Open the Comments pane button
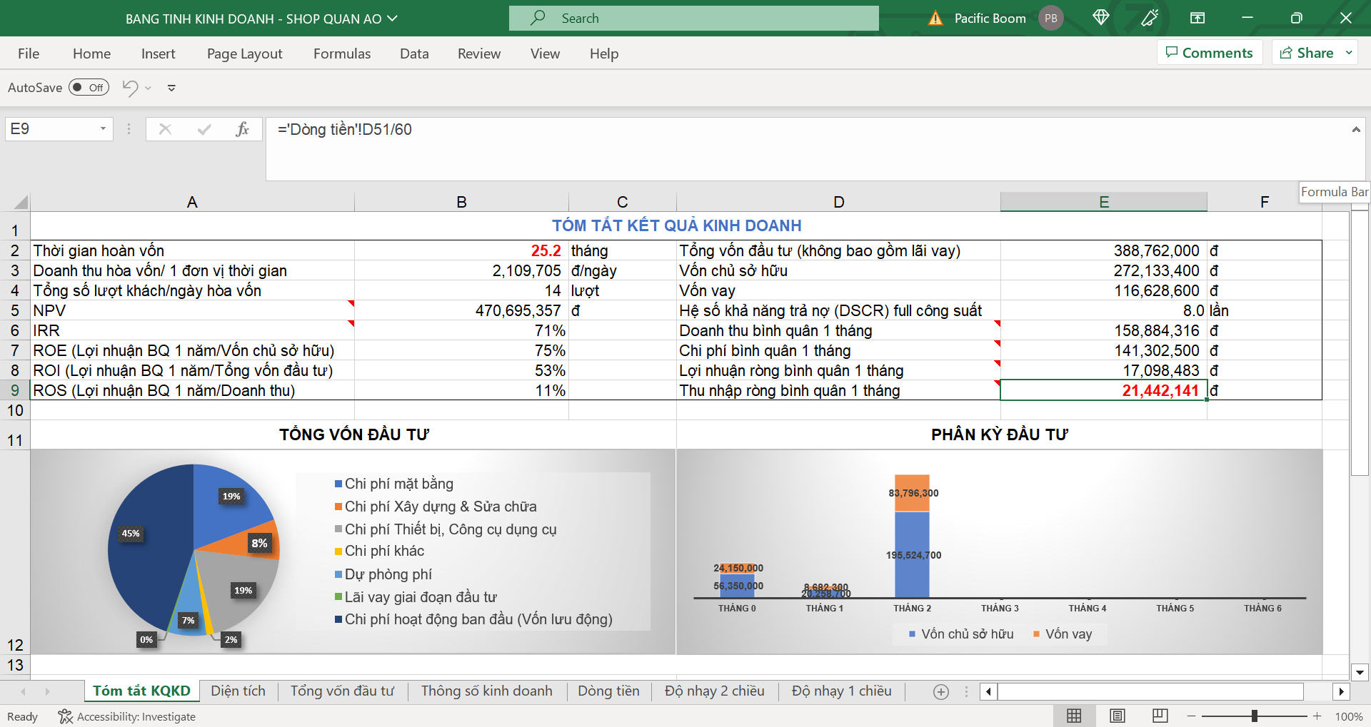This screenshot has width=1371, height=727. pos(1209,53)
